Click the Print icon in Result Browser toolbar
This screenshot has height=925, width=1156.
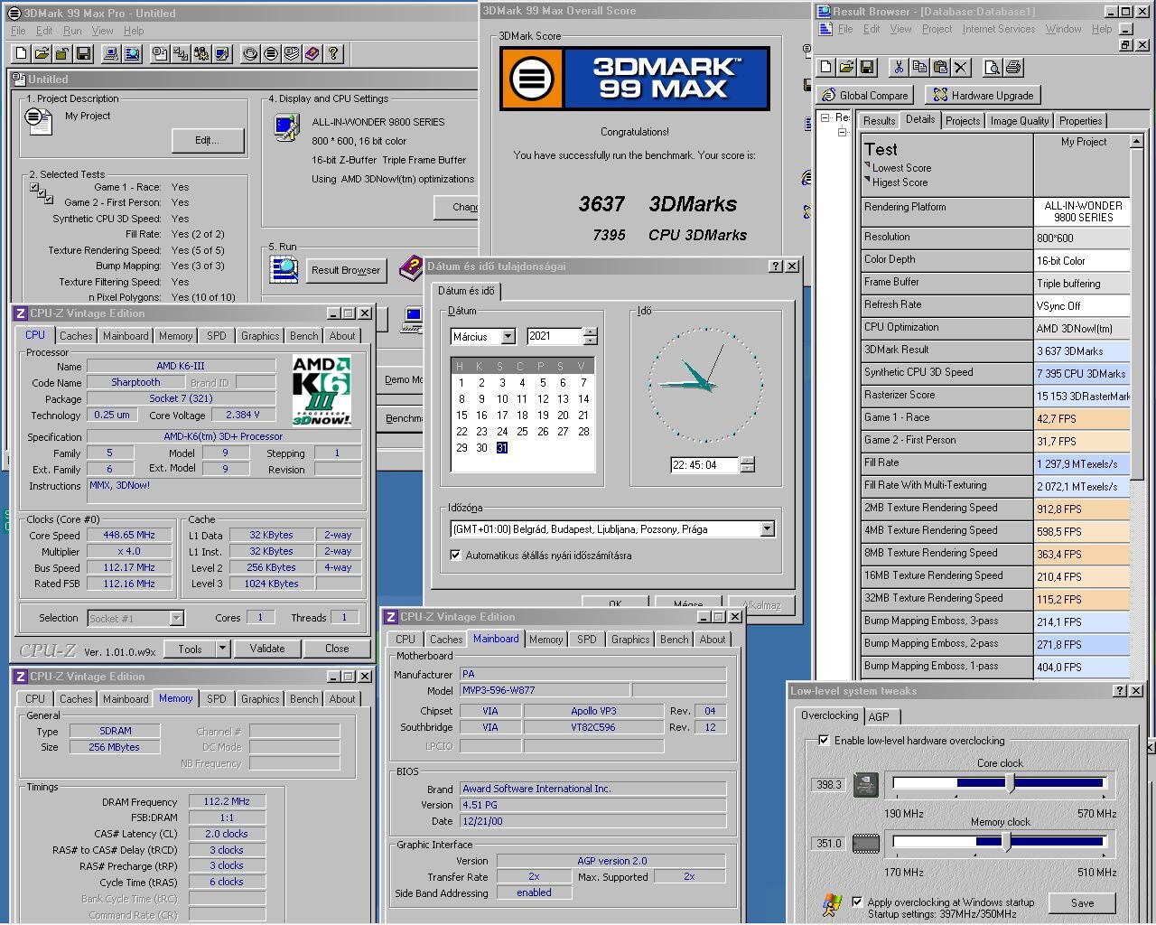pyautogui.click(x=1013, y=67)
